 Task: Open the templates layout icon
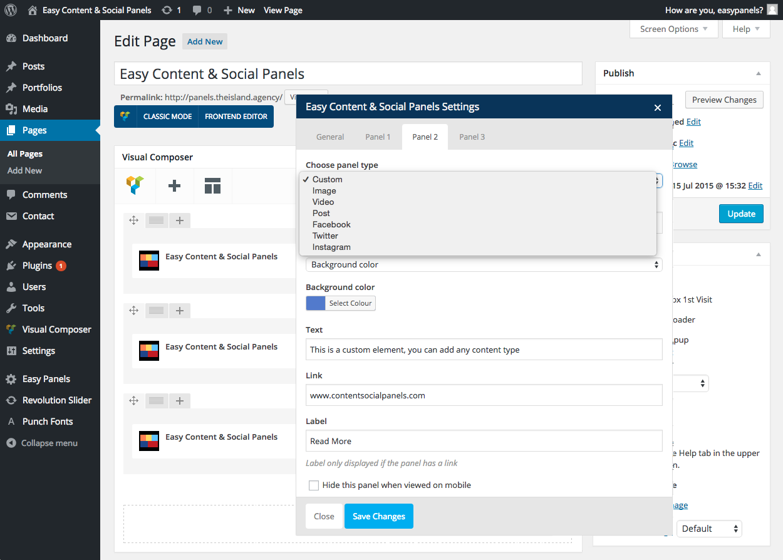pos(213,185)
